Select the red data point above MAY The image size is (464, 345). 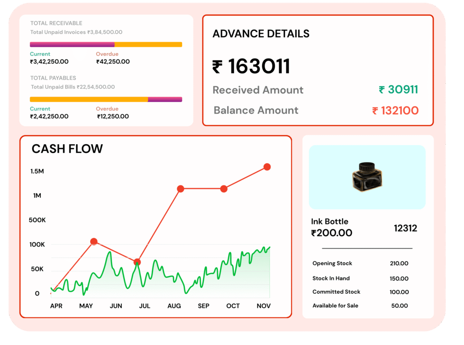tap(94, 242)
